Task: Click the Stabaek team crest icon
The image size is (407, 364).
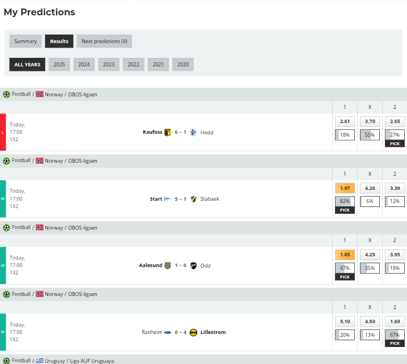Action: pyautogui.click(x=193, y=199)
